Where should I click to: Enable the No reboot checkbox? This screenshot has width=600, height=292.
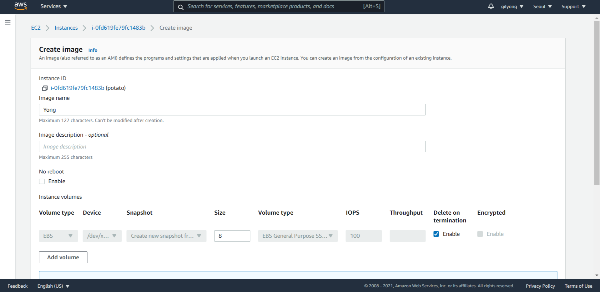(42, 182)
